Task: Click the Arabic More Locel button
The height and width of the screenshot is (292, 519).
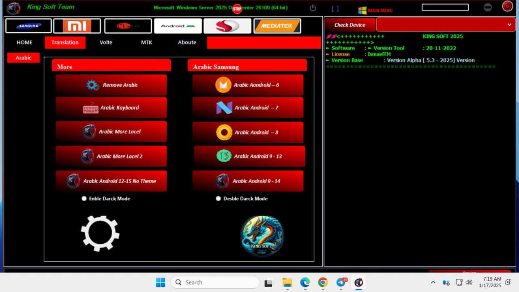Action: click(x=111, y=131)
